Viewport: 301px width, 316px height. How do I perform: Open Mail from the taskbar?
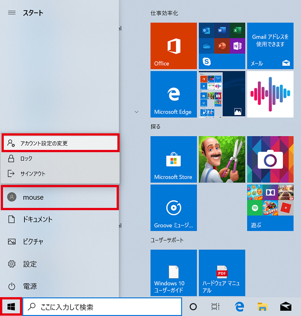[x=286, y=307]
